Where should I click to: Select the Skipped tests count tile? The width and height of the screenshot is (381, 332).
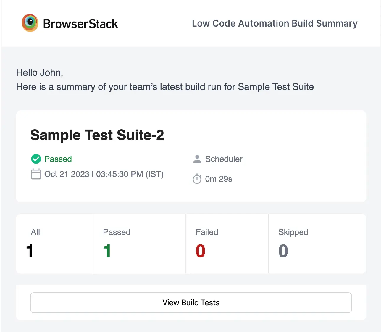(x=317, y=244)
